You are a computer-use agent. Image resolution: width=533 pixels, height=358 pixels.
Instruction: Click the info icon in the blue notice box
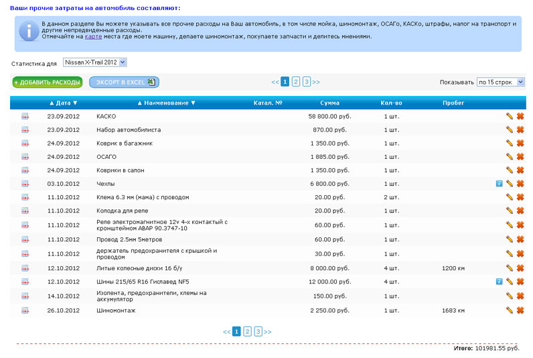28,30
